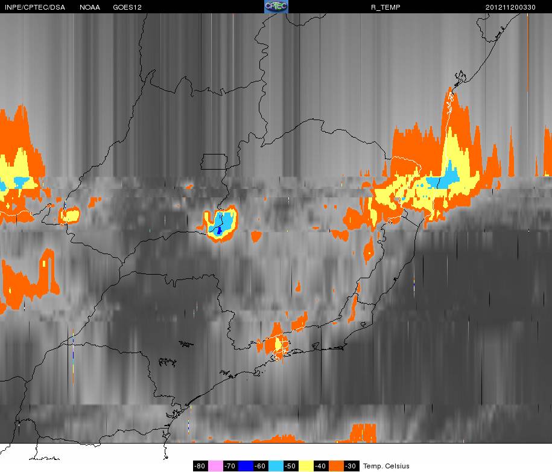Click the NOAA label in the header
The image size is (552, 472).
point(90,7)
